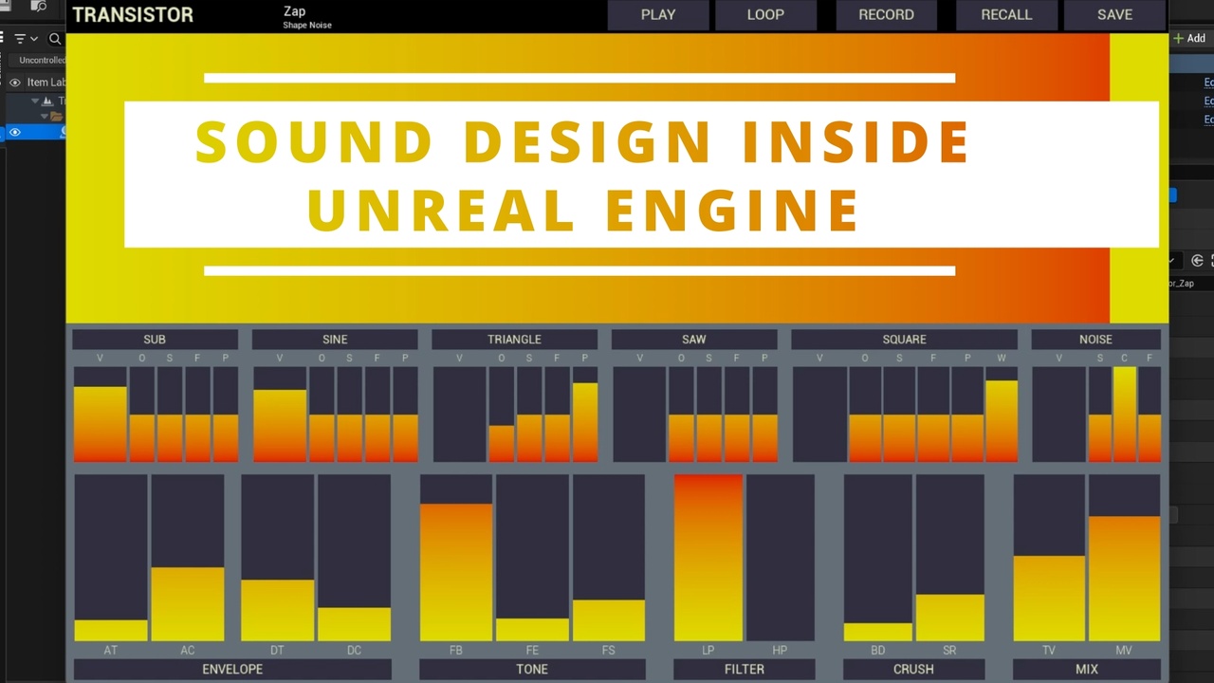Click the landscape icon in the outliner tree
Viewport: 1214px width, 683px height.
[47, 101]
